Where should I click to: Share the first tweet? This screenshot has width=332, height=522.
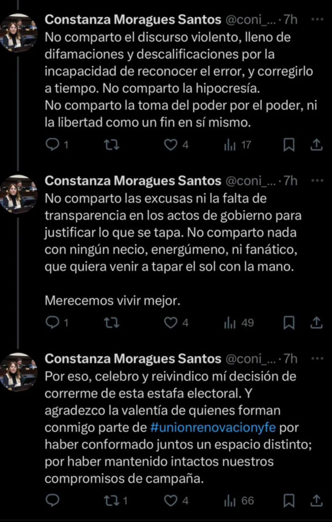(316, 145)
